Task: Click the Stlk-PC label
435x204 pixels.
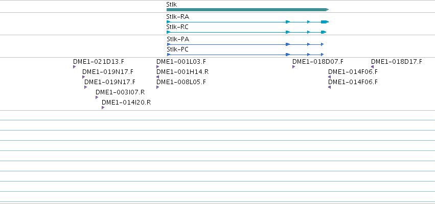Action: click(x=178, y=49)
